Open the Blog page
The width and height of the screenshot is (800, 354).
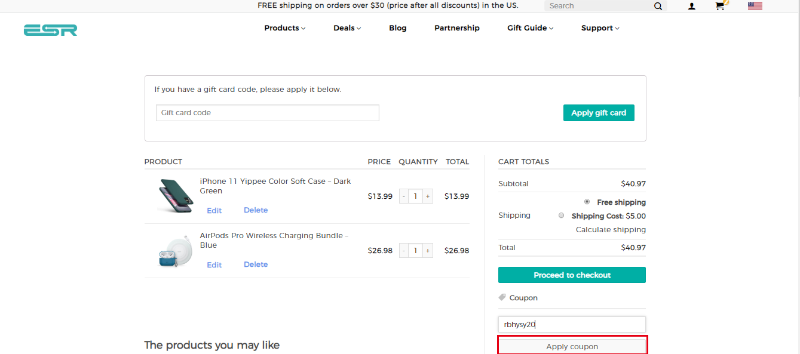[x=398, y=28]
